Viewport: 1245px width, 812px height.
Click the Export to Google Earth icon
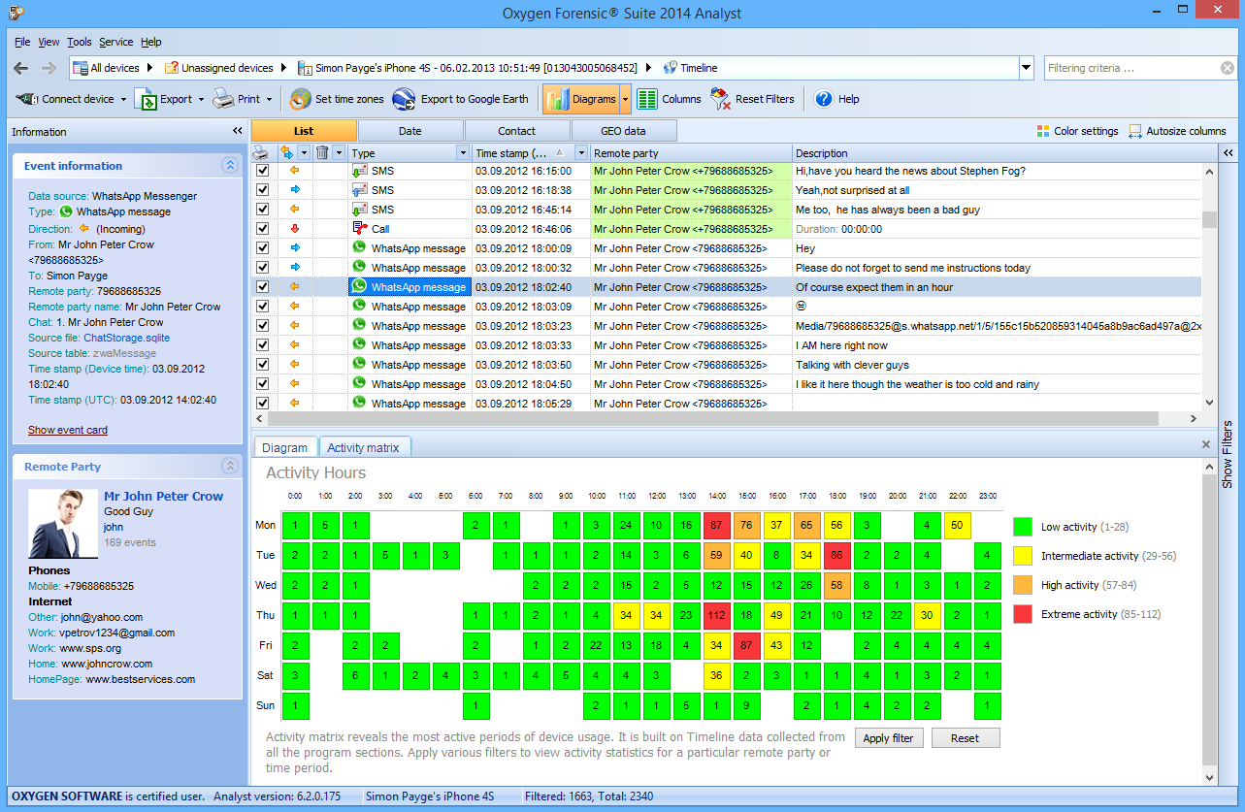(403, 99)
